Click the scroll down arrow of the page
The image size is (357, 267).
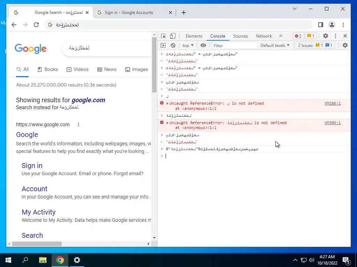[x=154, y=238]
